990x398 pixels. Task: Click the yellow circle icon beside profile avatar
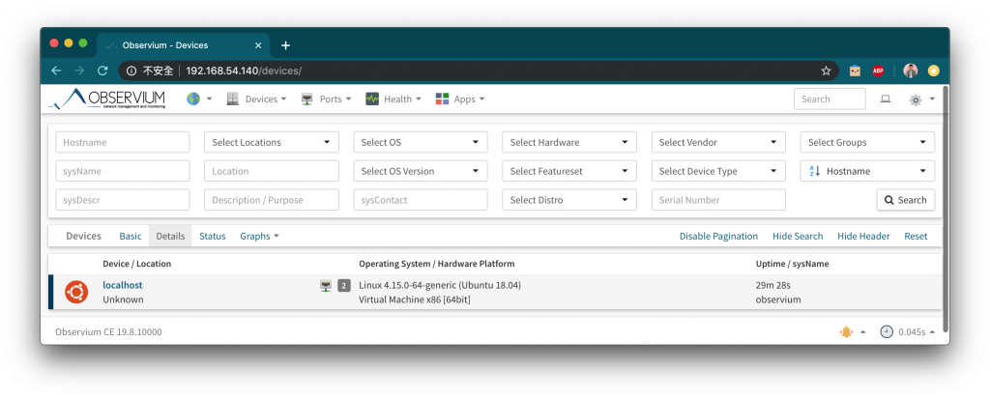(x=933, y=71)
